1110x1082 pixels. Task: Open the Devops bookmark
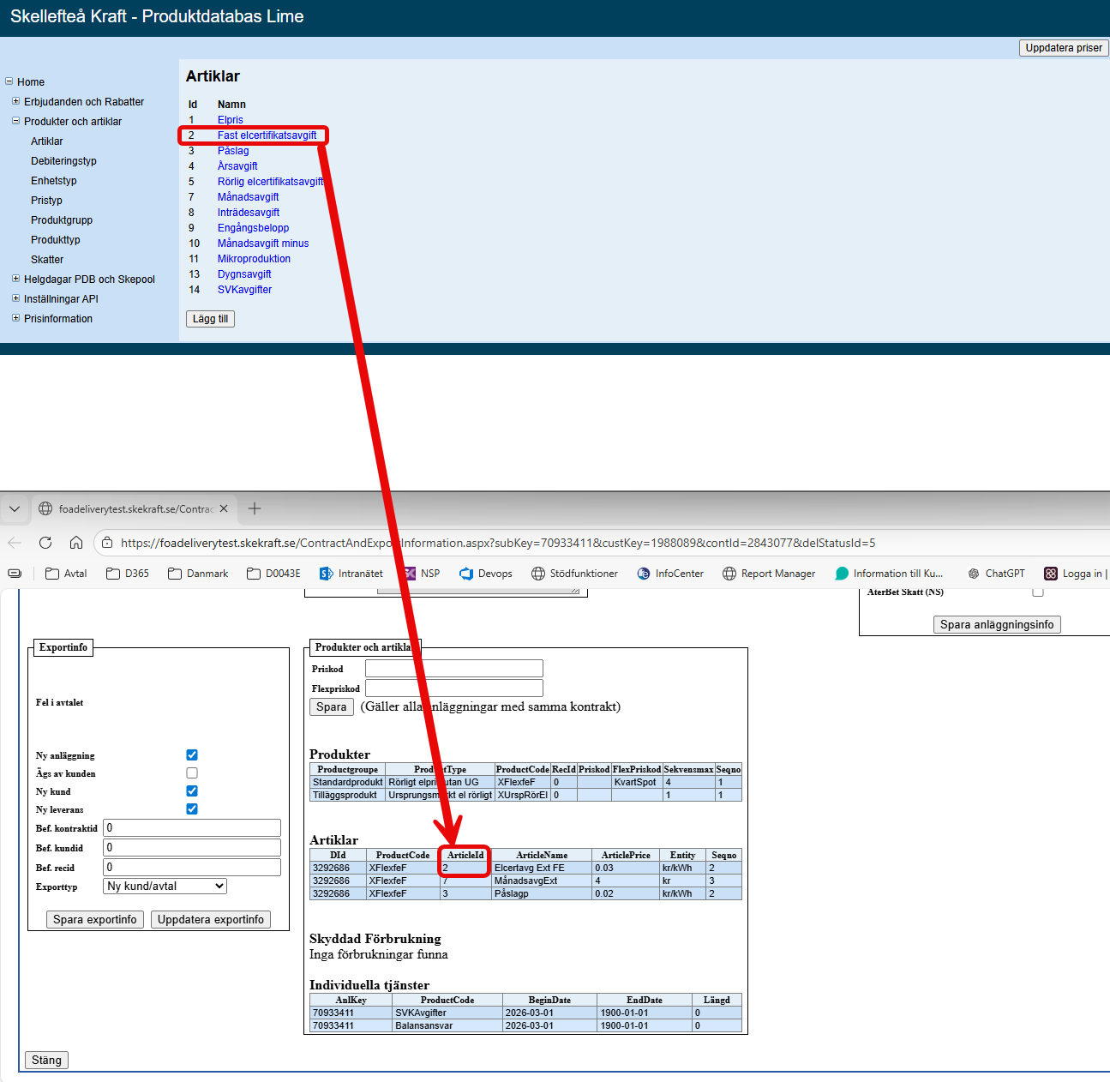coord(485,574)
